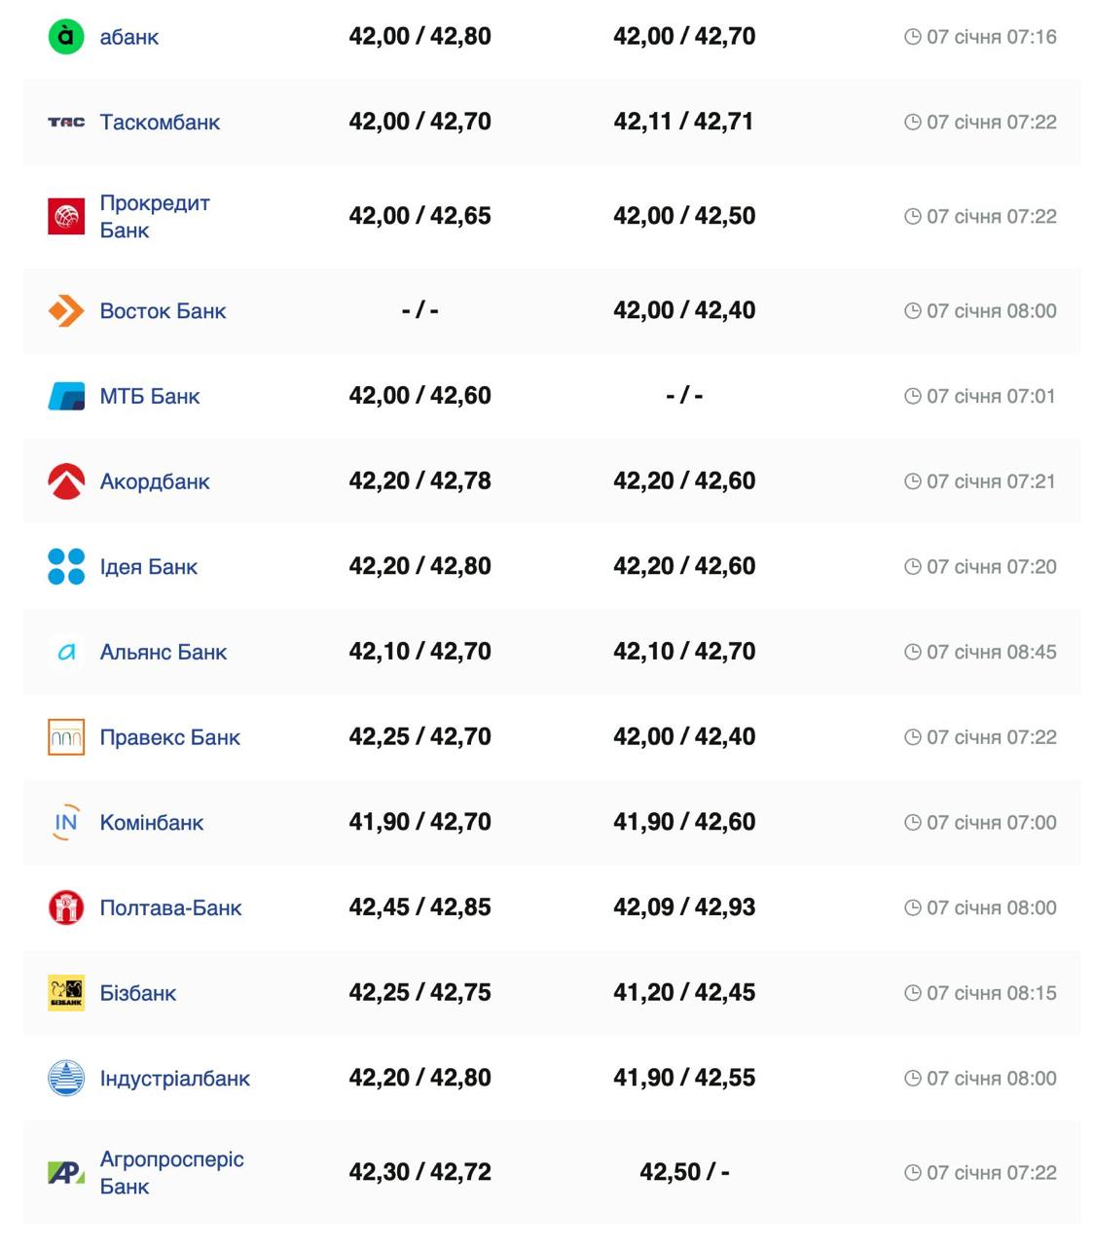Open the Індустріалбанк link

[x=174, y=1079]
